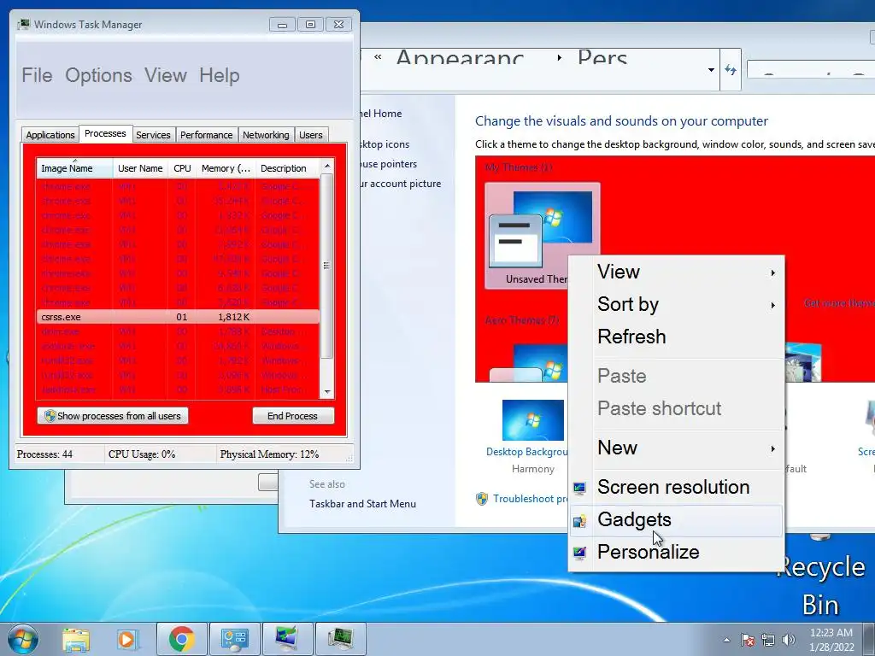Expand the New submenu
Image resolution: width=875 pixels, height=656 pixels.
click(x=677, y=448)
